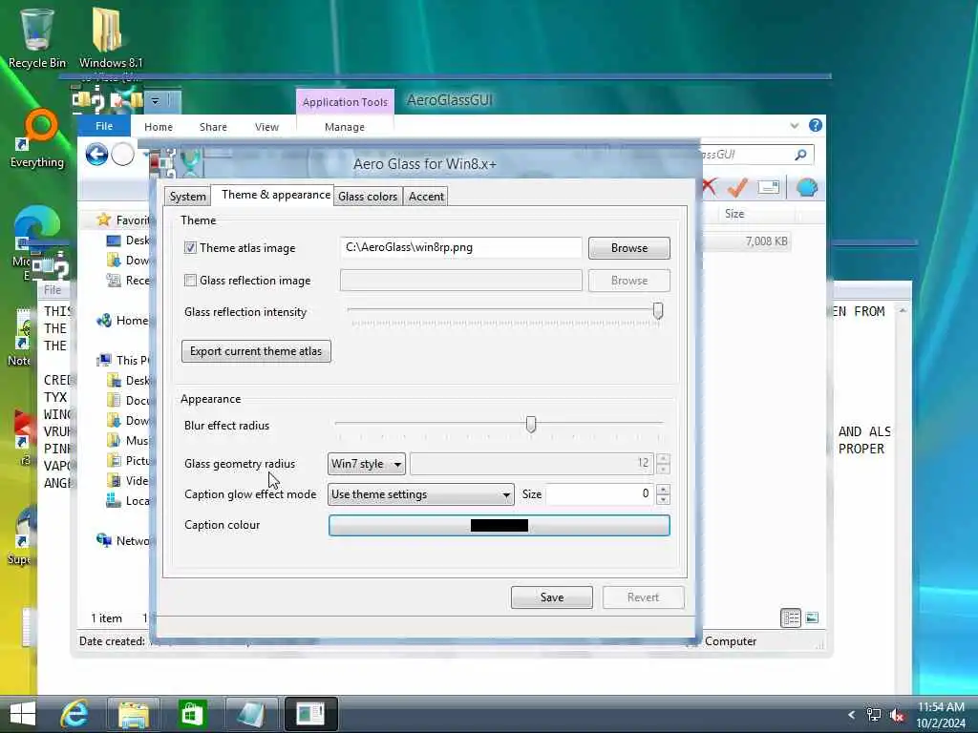The height and width of the screenshot is (733, 978).
Task: Switch Explorer to large icons view
Action: point(812,618)
